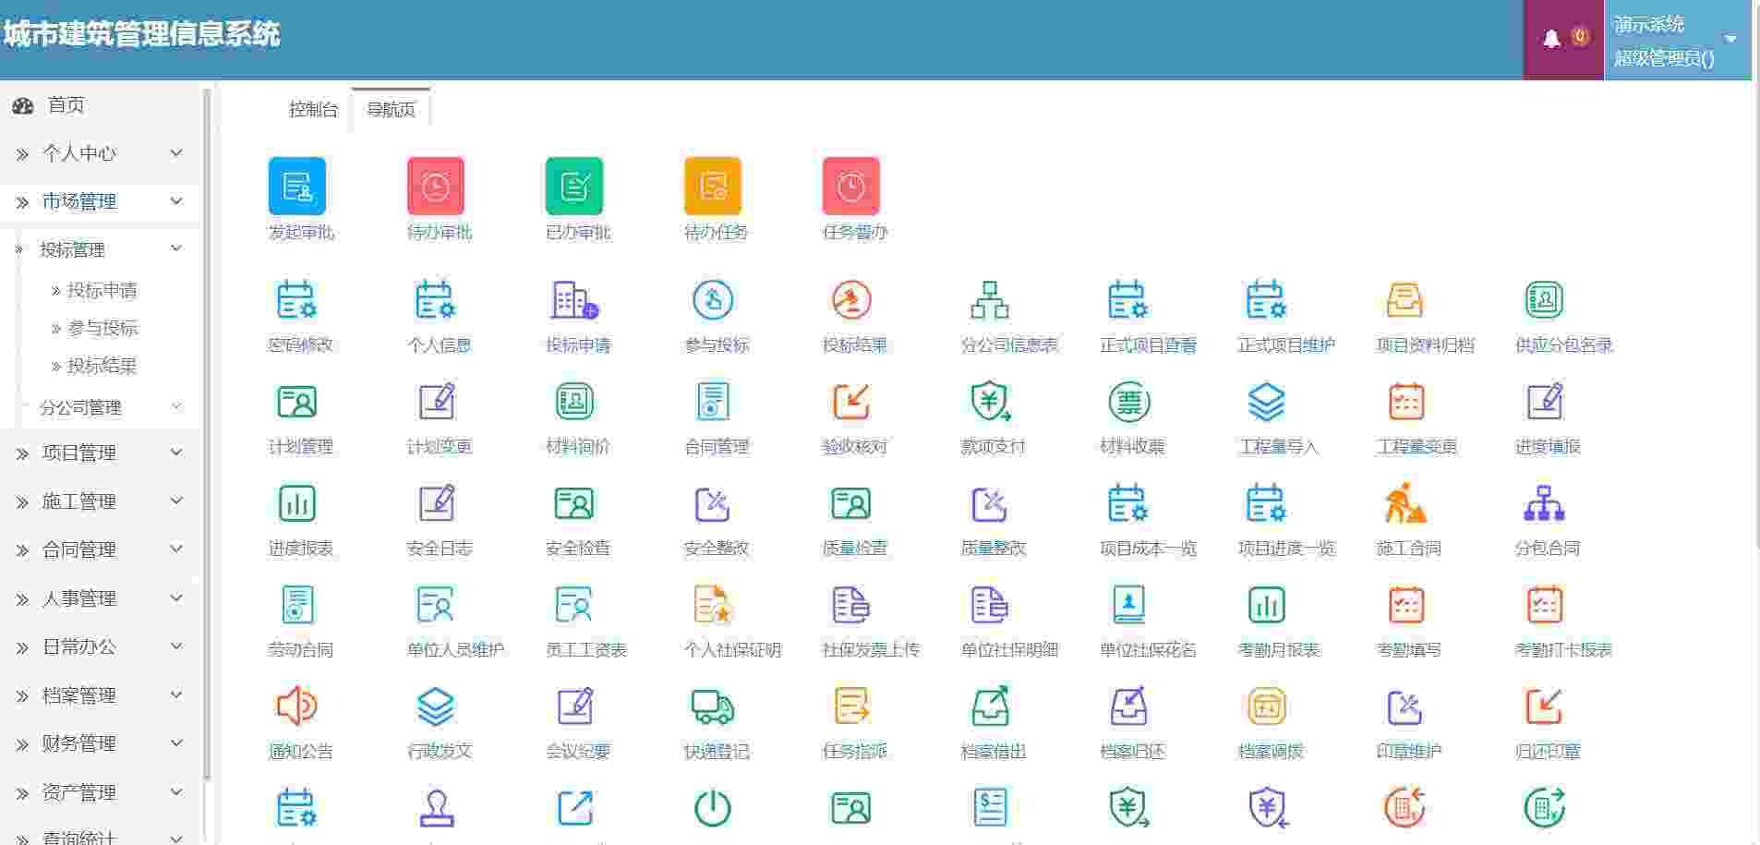The image size is (1760, 845).
Task: Open the 分包合同 icon
Action: pyautogui.click(x=1543, y=503)
